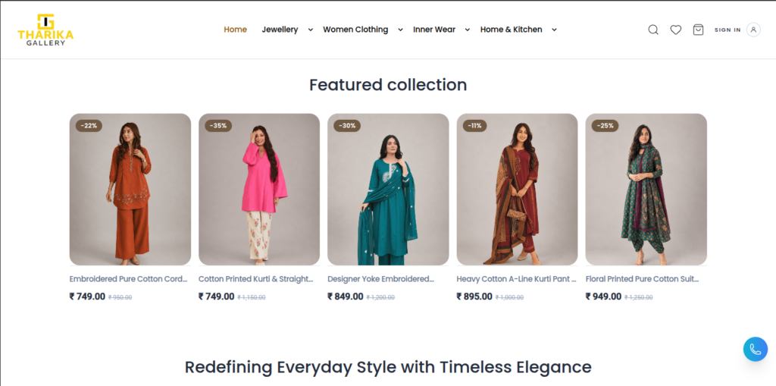The image size is (776, 386).
Task: Open the search magnifier icon
Action: [653, 30]
